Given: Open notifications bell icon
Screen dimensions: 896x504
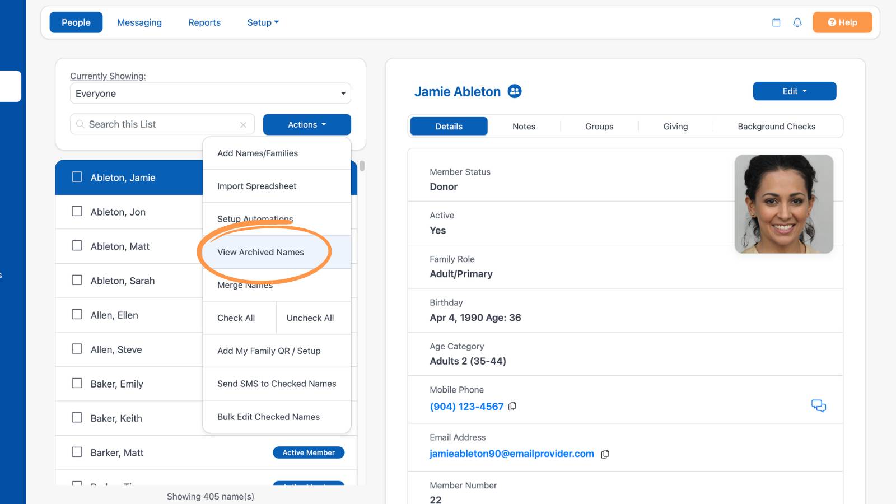Looking at the screenshot, I should (797, 22).
